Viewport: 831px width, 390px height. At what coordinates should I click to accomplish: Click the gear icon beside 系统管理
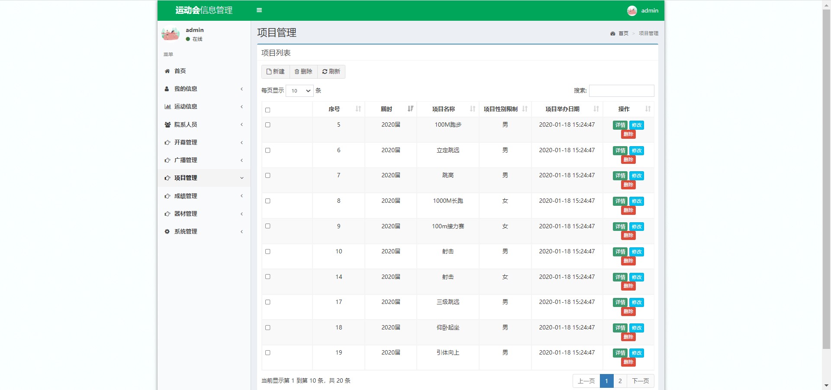[x=167, y=231]
